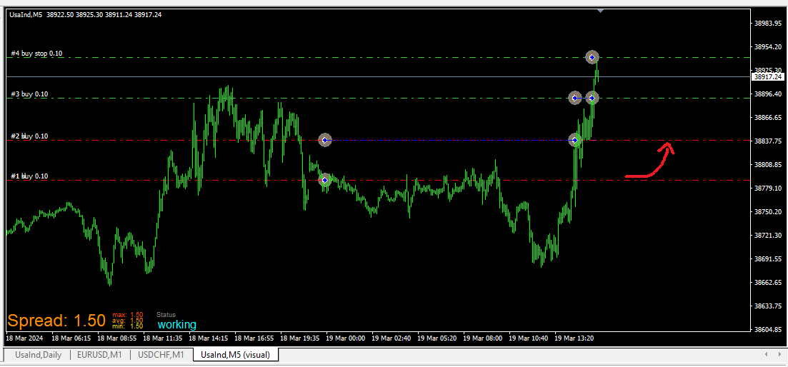
Task: Click the 38633.75 price axis label
Action: [x=768, y=306]
